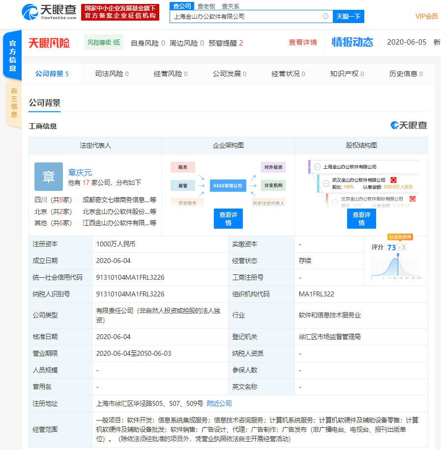Click the 章 avatar of the legal representative
Screen dimensions: 441x450
pos(49,177)
